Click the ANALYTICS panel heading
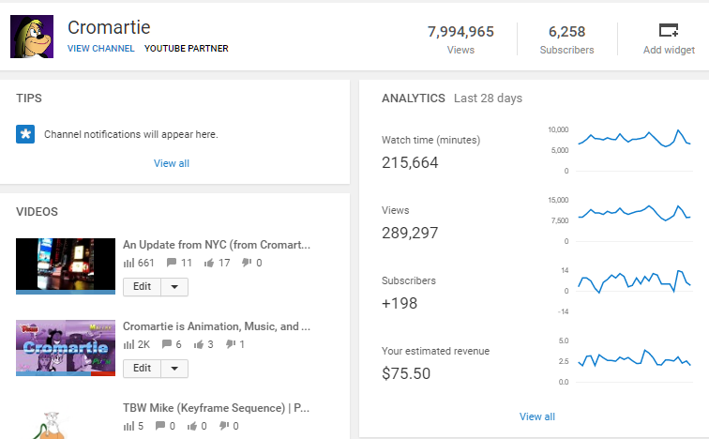 tap(414, 98)
